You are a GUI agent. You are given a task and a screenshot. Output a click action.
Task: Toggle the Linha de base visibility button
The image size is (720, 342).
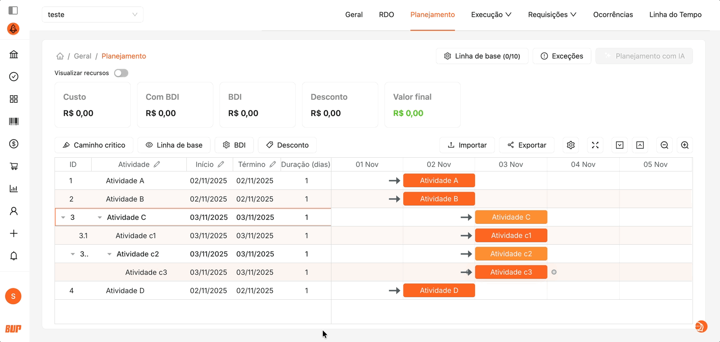(x=174, y=145)
